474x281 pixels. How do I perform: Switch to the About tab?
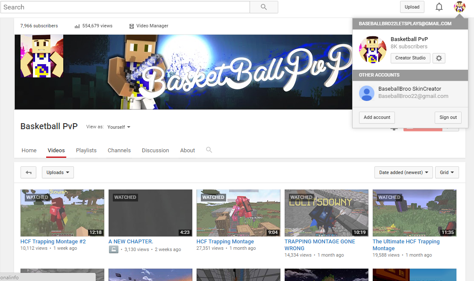[x=188, y=150]
